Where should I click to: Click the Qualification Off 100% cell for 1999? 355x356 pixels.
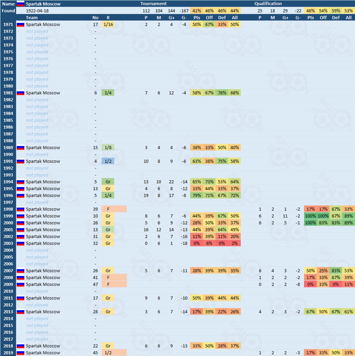[323, 216]
